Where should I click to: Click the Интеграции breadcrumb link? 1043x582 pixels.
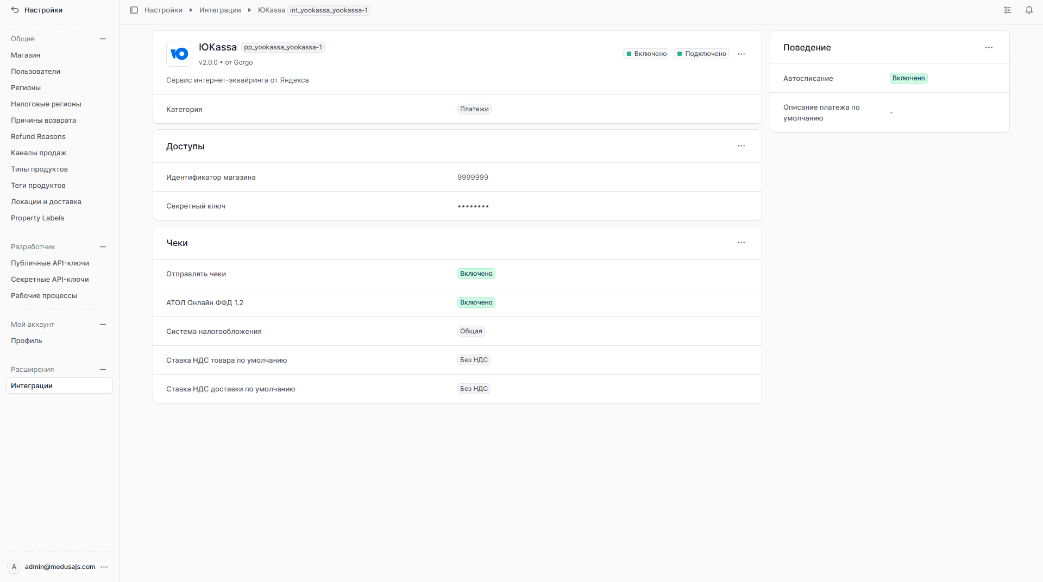[x=220, y=10]
